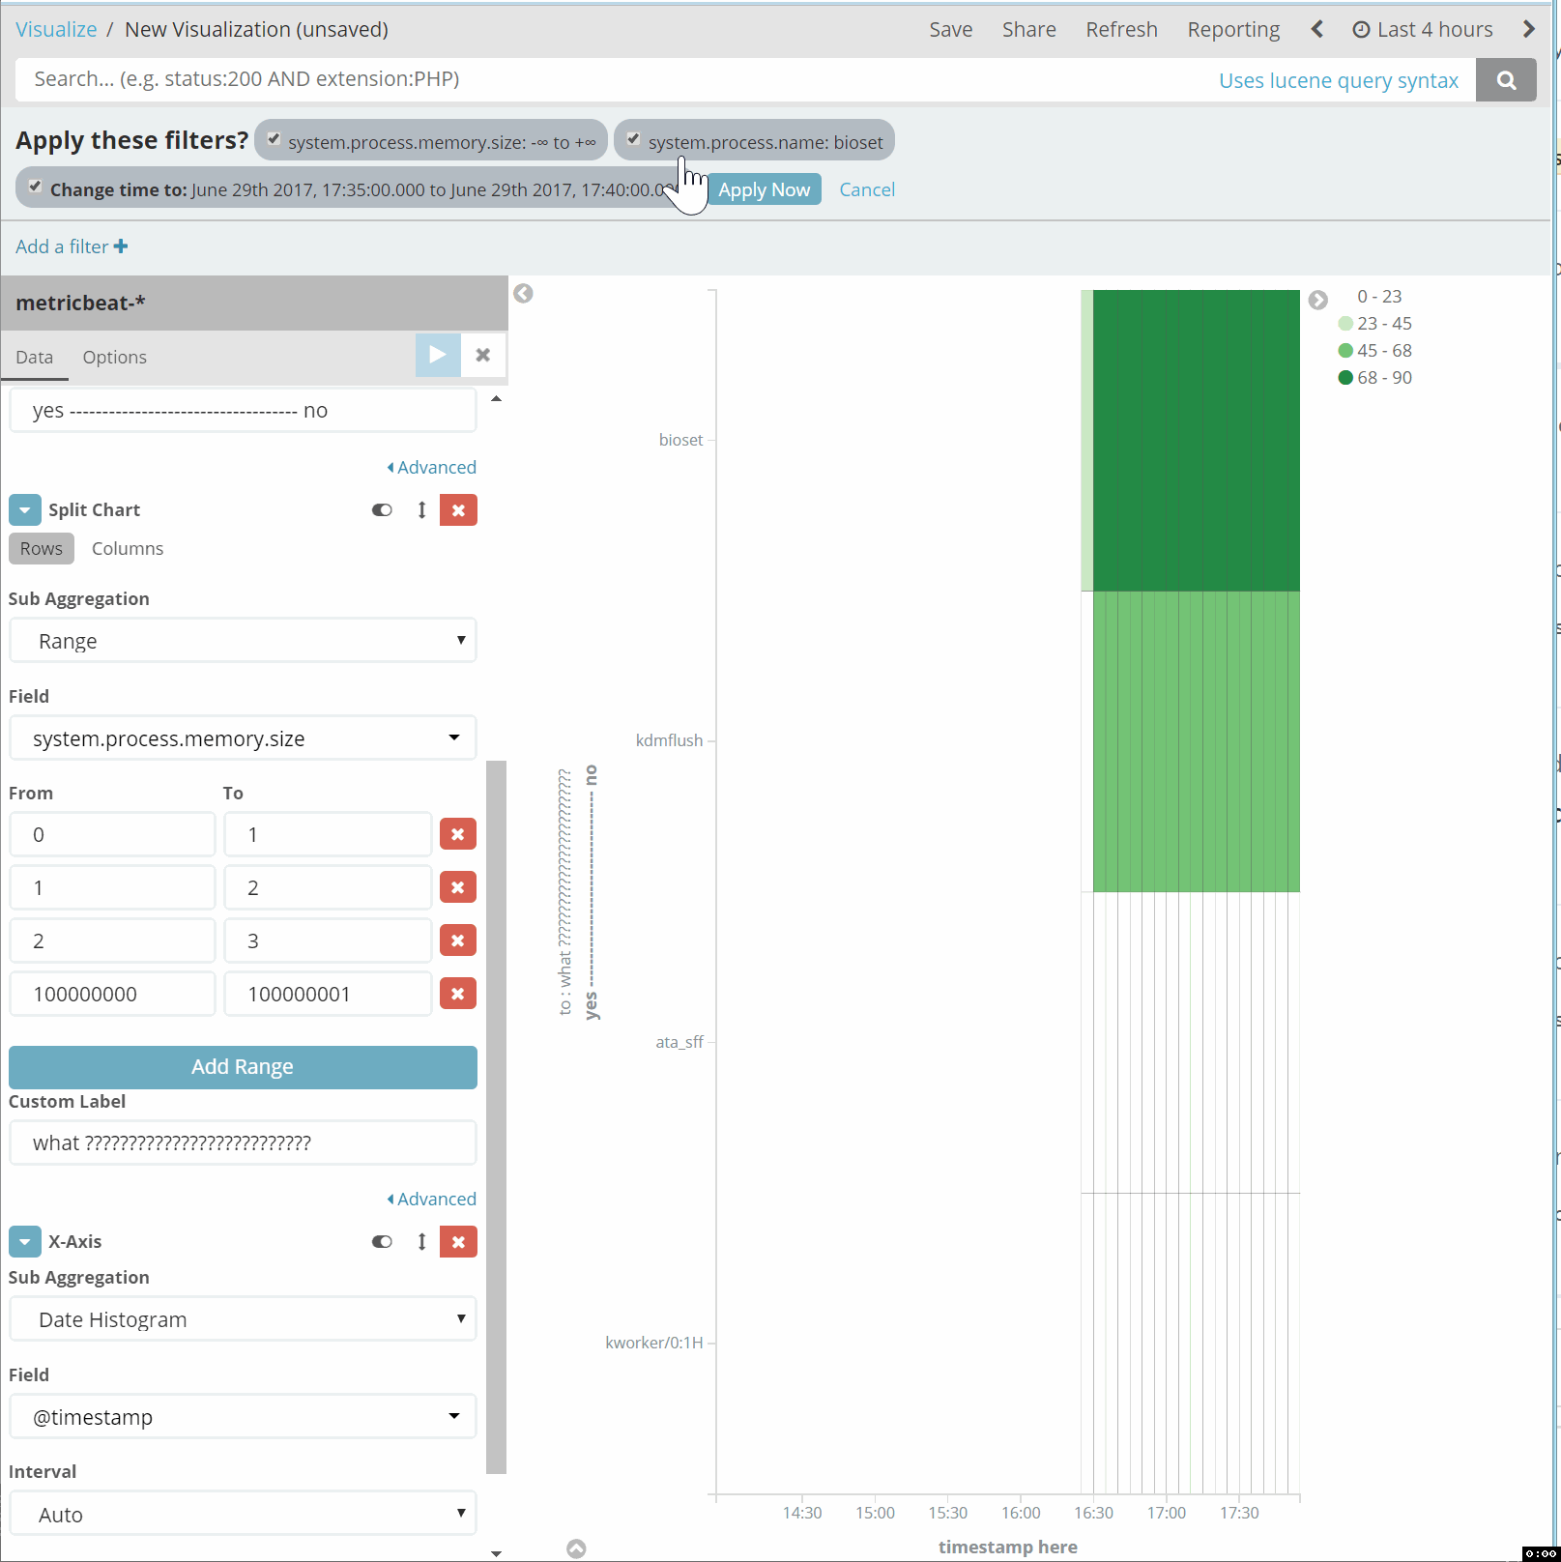Uncheck the system.process.name: bioset filter
1561x1562 pixels.
coord(634,139)
